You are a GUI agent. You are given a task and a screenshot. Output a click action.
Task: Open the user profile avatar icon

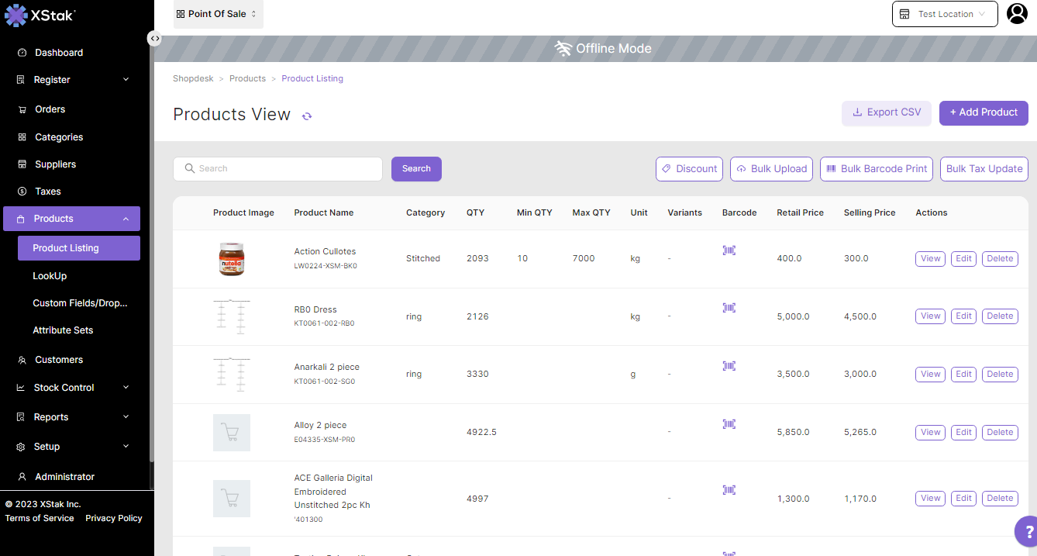[1016, 14]
